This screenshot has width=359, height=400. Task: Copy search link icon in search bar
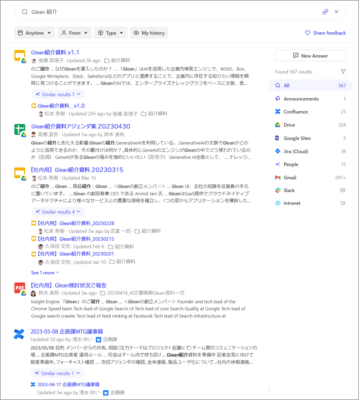point(325,12)
